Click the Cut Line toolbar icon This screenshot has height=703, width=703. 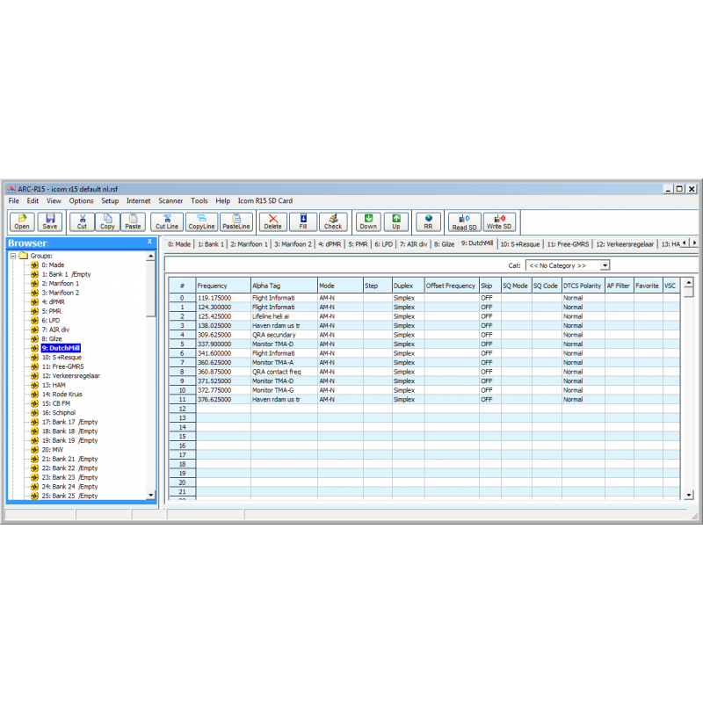click(166, 221)
